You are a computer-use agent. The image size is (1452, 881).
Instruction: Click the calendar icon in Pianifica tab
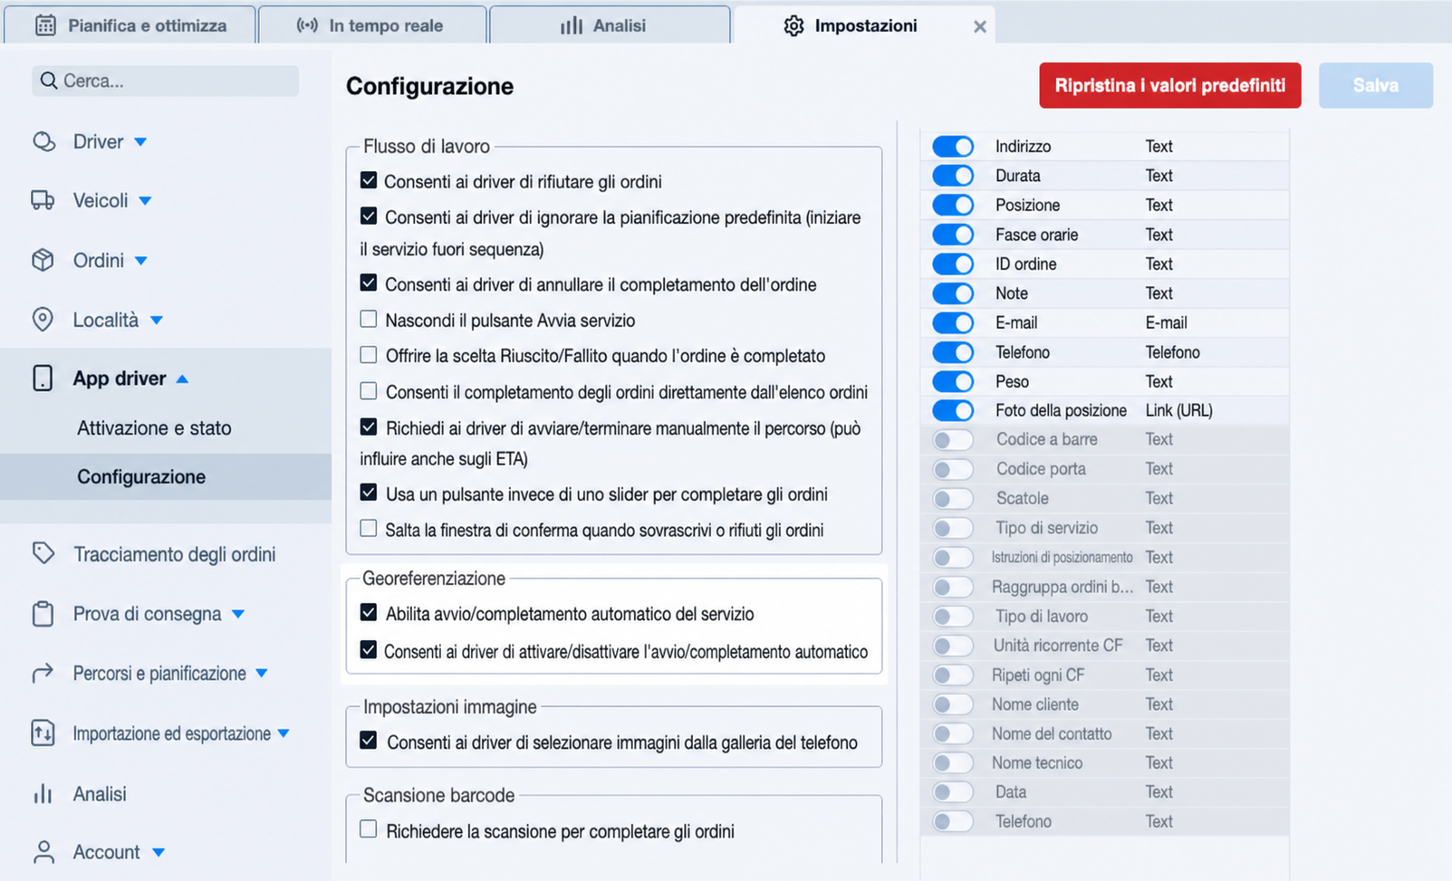45,25
